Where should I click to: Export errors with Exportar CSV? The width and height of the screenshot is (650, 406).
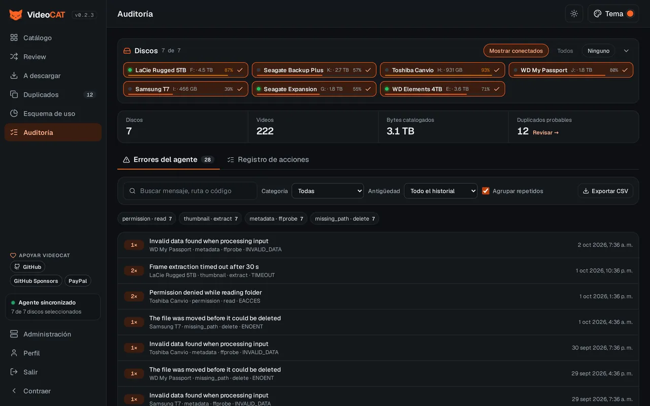pyautogui.click(x=605, y=191)
